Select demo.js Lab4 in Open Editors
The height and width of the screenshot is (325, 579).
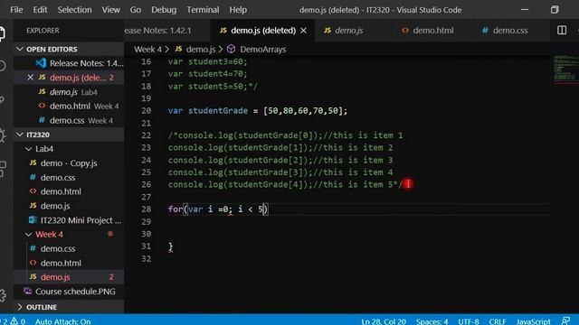tap(69, 92)
